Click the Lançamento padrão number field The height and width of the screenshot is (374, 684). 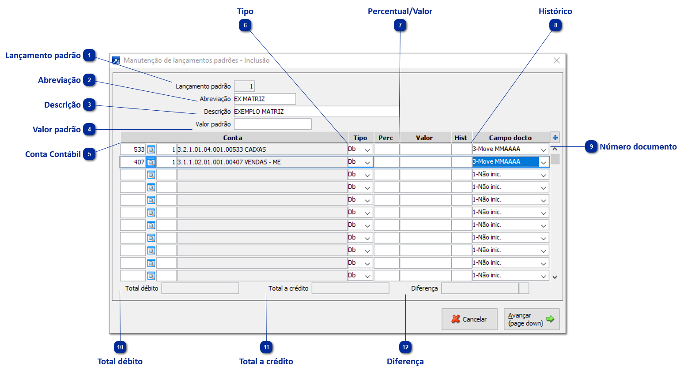coord(244,86)
